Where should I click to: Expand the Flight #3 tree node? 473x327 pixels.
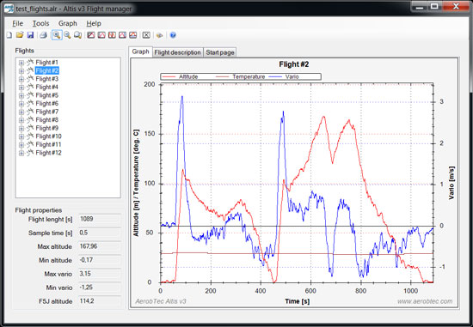(21, 79)
